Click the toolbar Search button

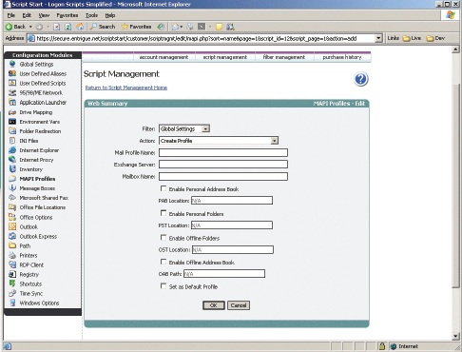coord(103,27)
